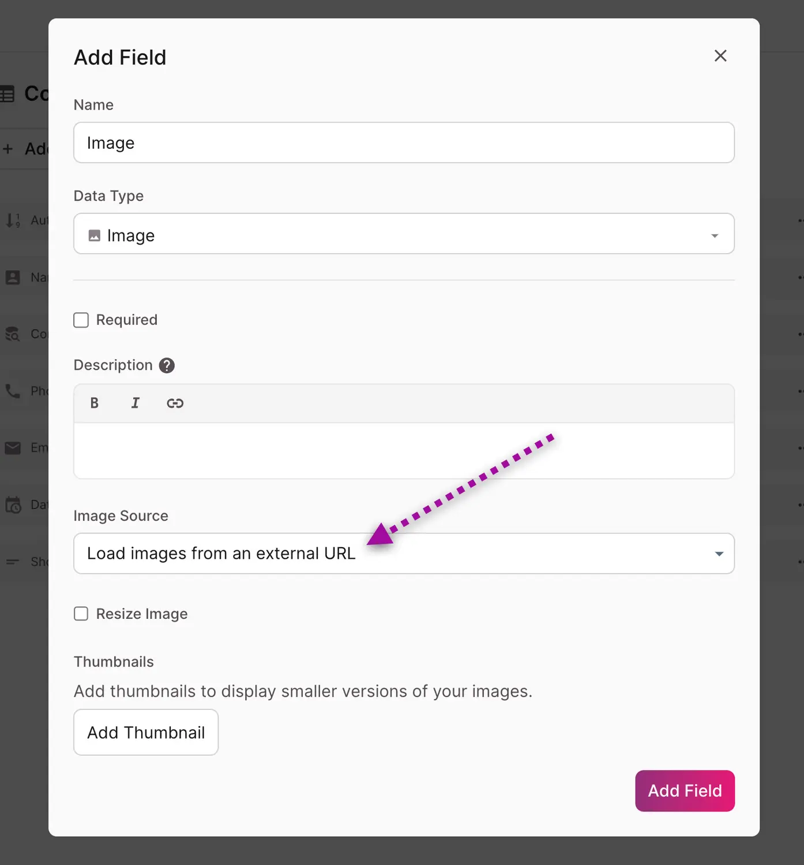The height and width of the screenshot is (865, 804).
Task: Click the auto-number sort icon in sidebar
Action: pos(13,220)
